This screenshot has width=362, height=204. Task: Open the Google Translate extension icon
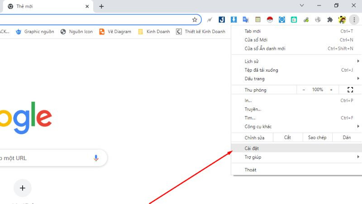pyautogui.click(x=246, y=19)
